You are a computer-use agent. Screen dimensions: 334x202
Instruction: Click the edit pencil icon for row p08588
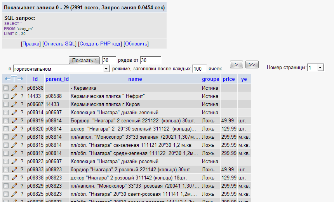[14, 88]
